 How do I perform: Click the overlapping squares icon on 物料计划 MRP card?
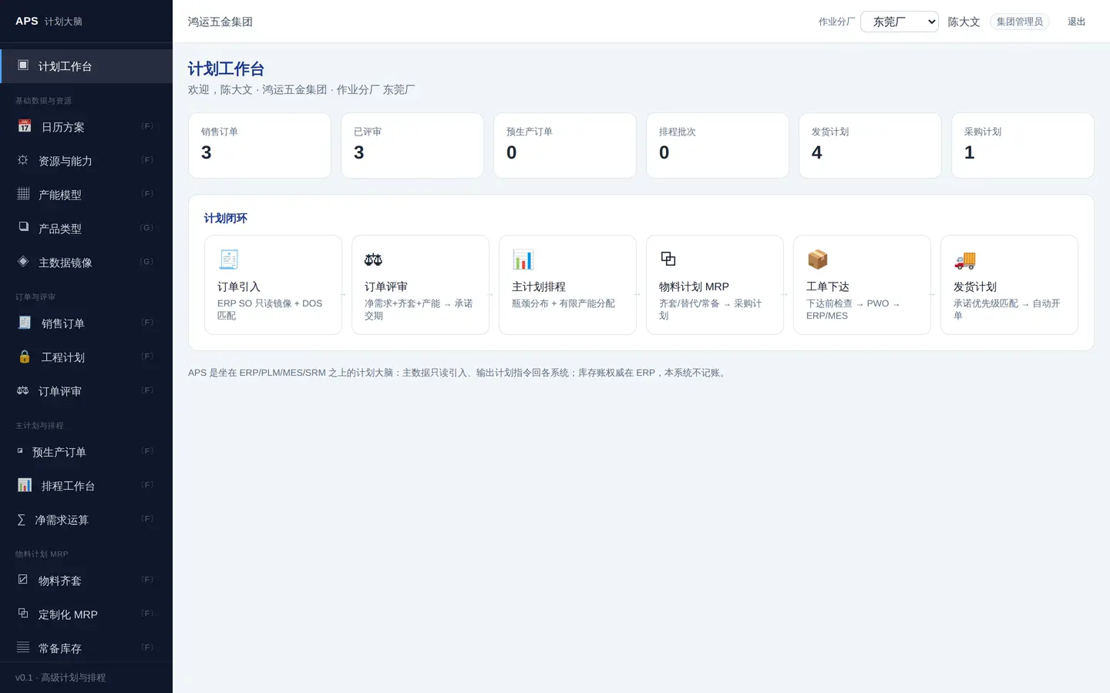pyautogui.click(x=668, y=259)
